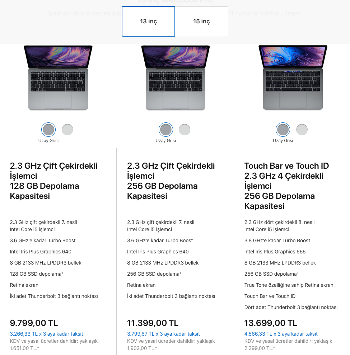Pick silver color for middle 256 GB model

pyautogui.click(x=185, y=130)
